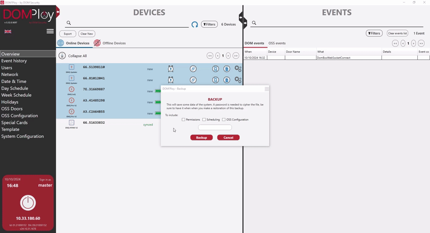
Task: Open the events Filters dropdown
Action: pos(374,33)
